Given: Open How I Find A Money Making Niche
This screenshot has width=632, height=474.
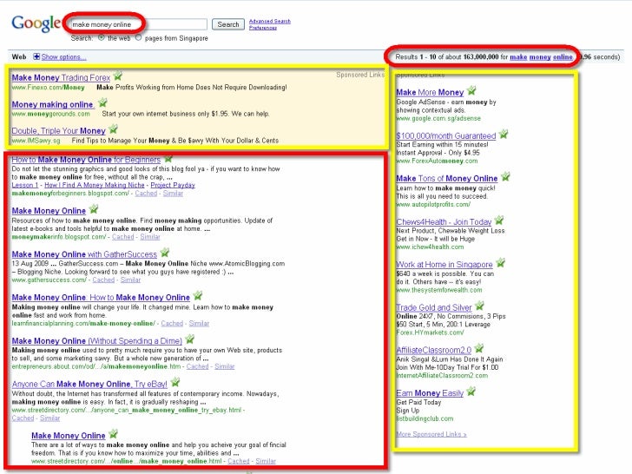Looking at the screenshot, I should (x=95, y=186).
